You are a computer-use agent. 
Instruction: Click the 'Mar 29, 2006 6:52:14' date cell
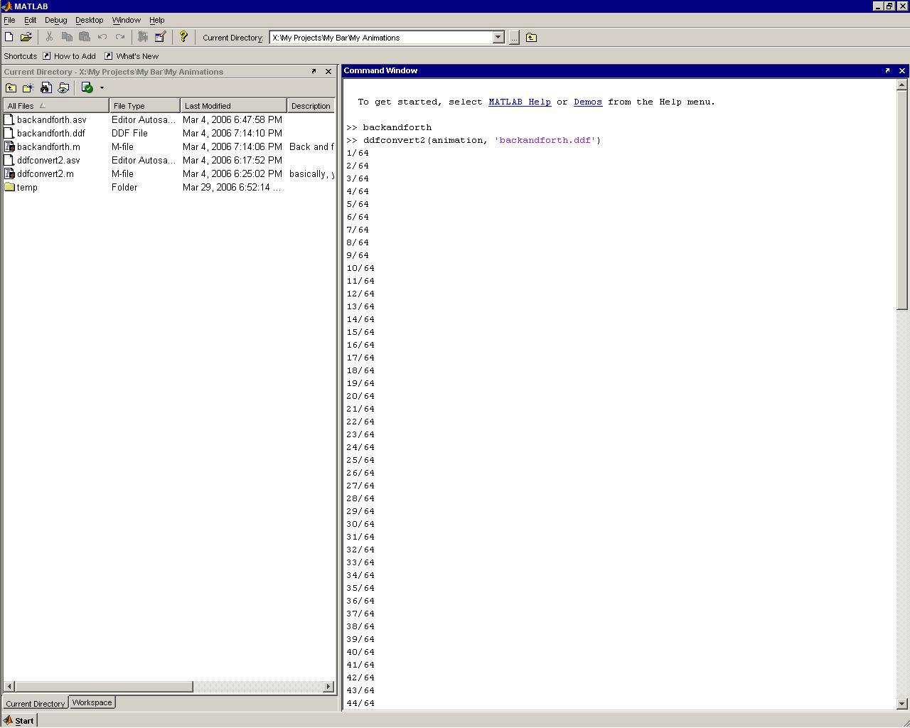(x=232, y=187)
